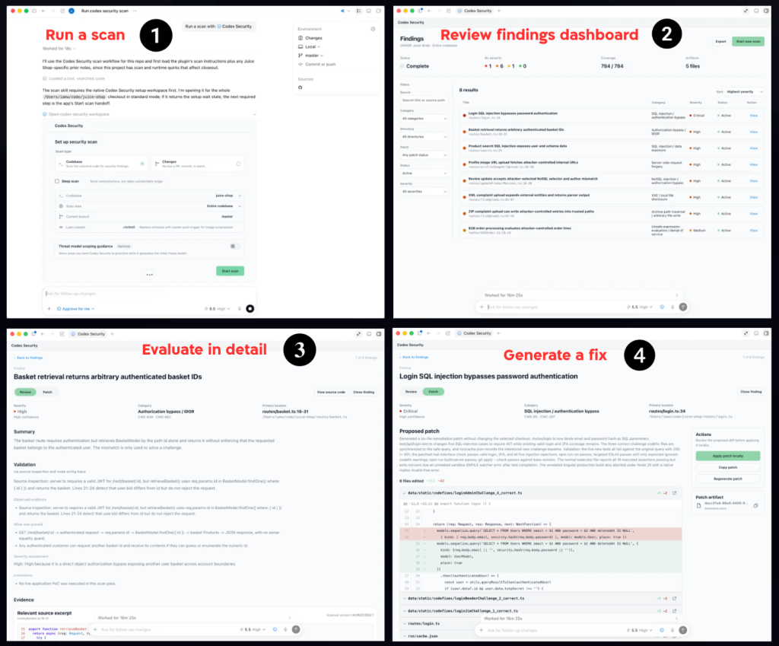Click the Search title or source path field
The height and width of the screenshot is (646, 779).
coord(424,100)
